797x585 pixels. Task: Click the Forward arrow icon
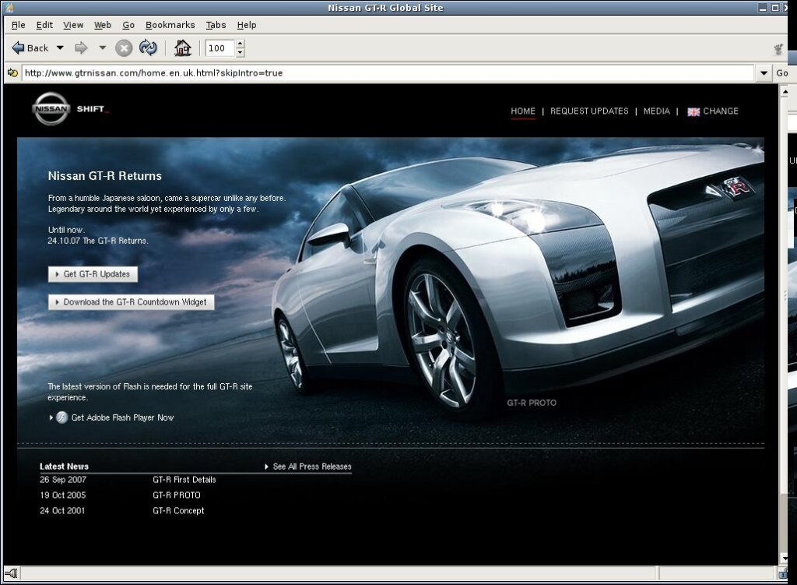click(81, 48)
